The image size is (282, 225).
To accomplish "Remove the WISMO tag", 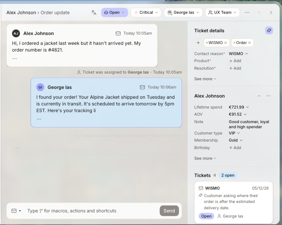I will click(226, 43).
